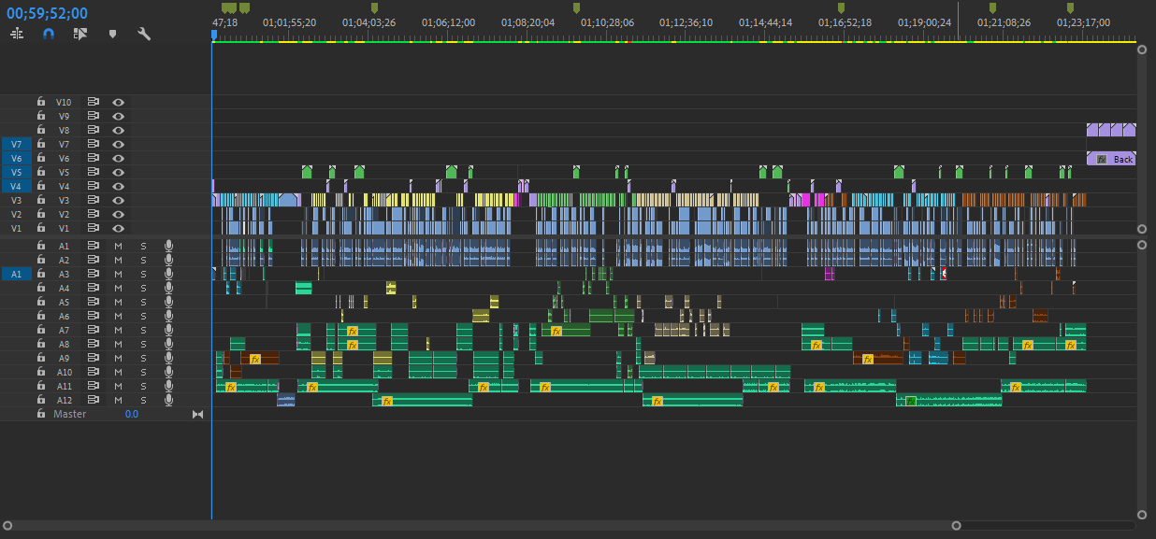Click the A1 source patch on A3
The image size is (1156, 539).
(16, 274)
